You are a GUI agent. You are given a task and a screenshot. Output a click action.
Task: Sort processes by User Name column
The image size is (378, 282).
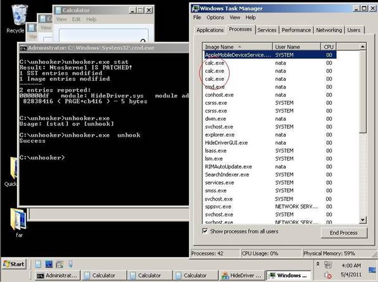point(297,47)
